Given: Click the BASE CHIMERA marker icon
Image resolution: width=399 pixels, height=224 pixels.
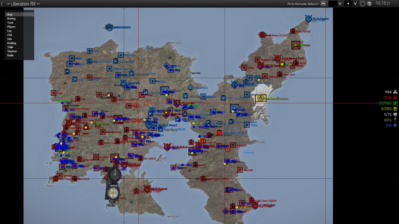Looking at the screenshot, I should pos(109,27).
